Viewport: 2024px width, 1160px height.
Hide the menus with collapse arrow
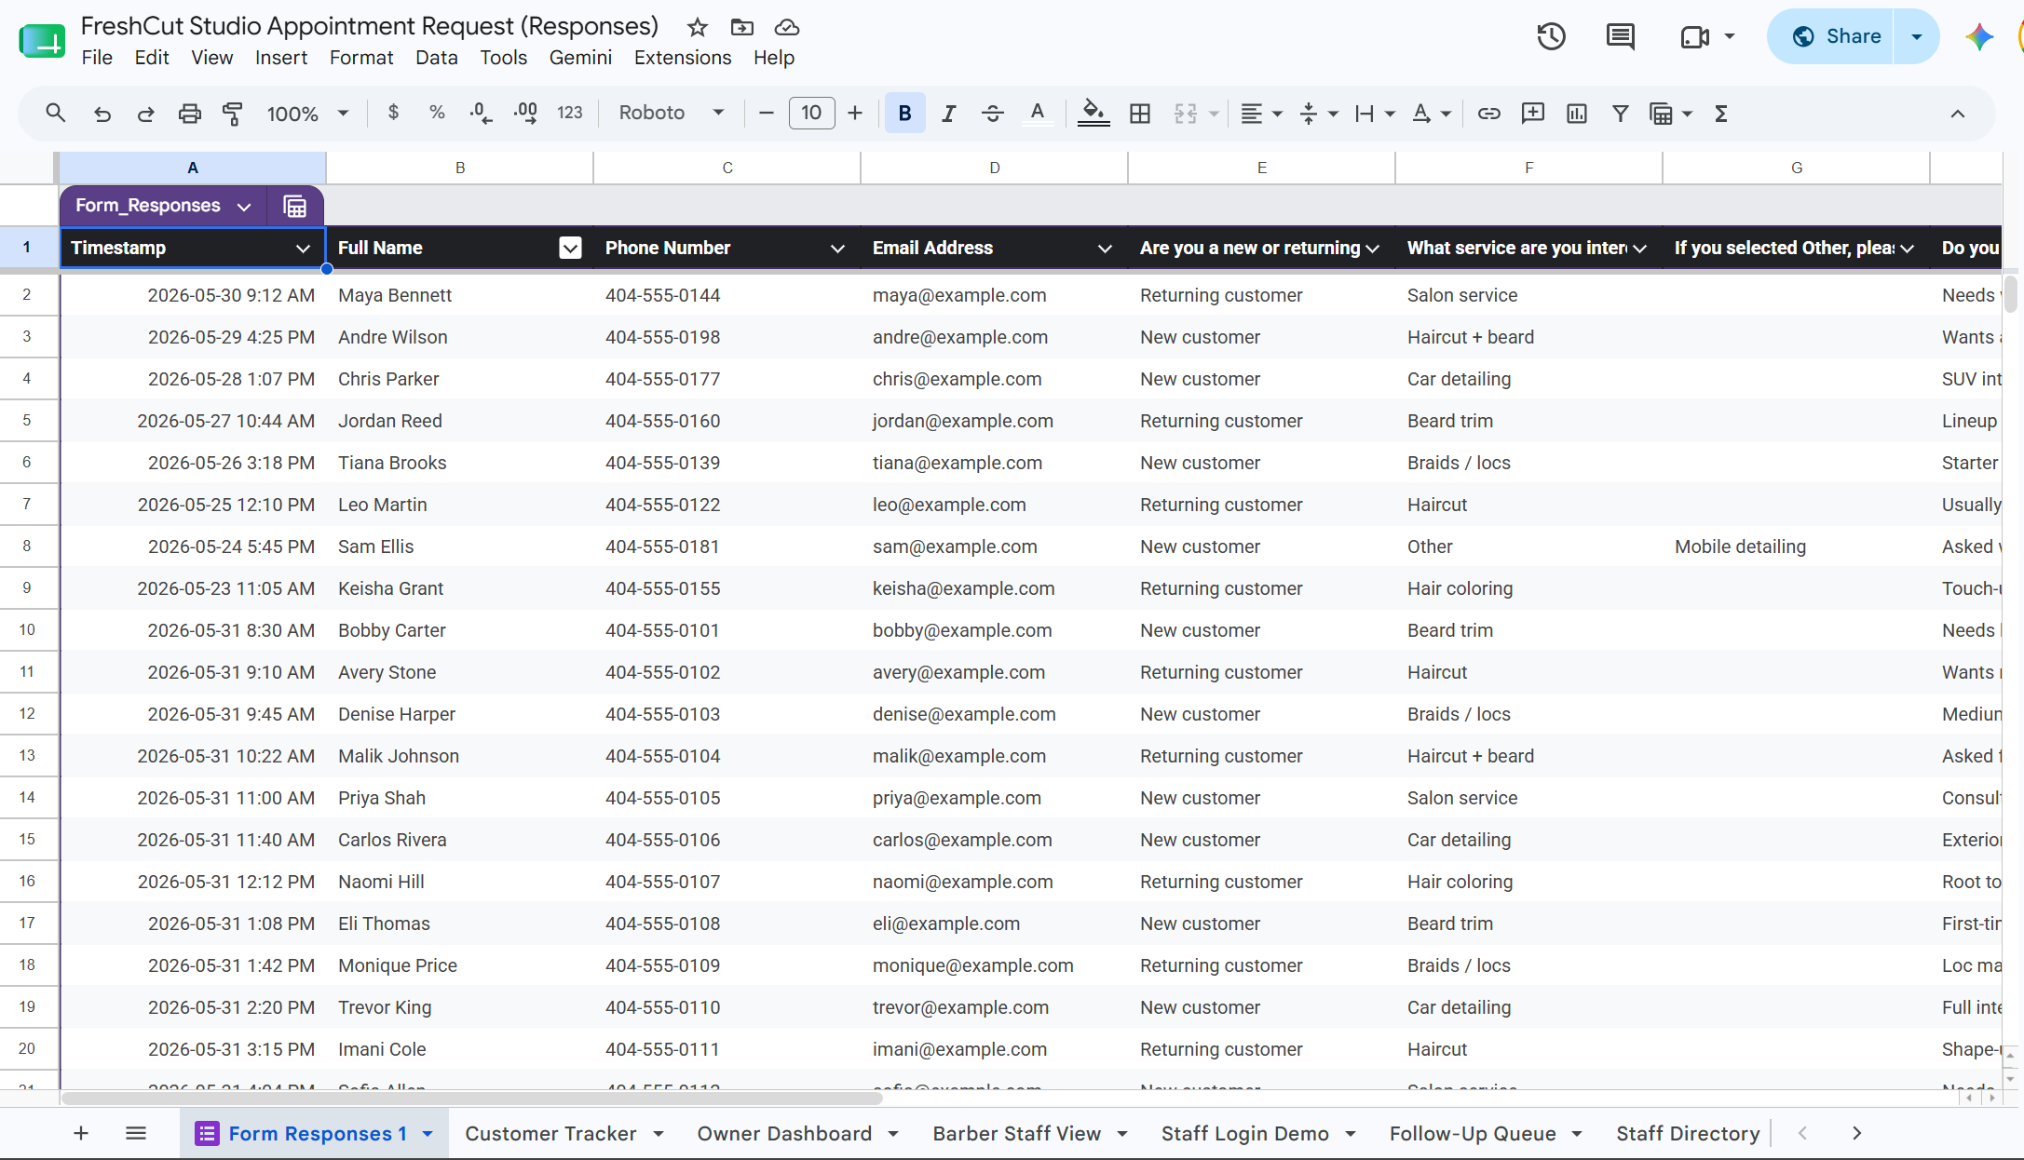(1958, 114)
